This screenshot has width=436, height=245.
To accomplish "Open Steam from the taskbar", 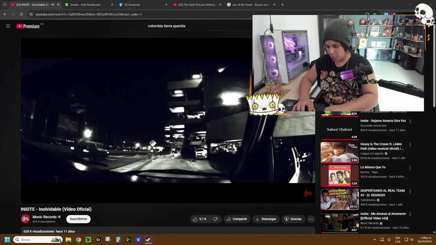I will 148,240.
